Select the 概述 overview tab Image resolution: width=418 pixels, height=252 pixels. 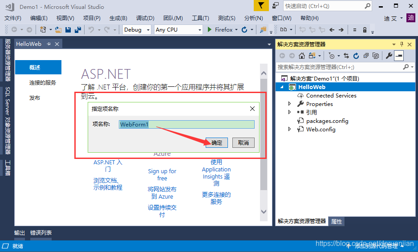point(38,67)
